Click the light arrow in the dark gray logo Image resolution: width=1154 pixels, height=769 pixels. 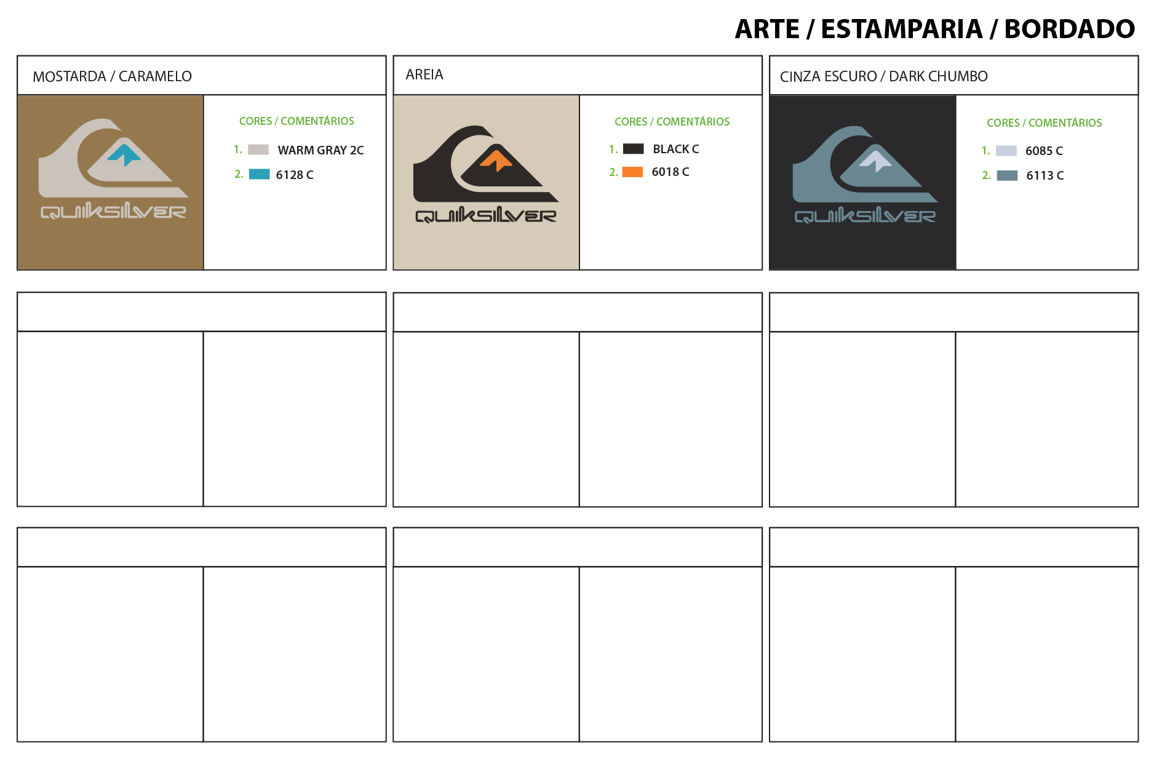[x=875, y=160]
